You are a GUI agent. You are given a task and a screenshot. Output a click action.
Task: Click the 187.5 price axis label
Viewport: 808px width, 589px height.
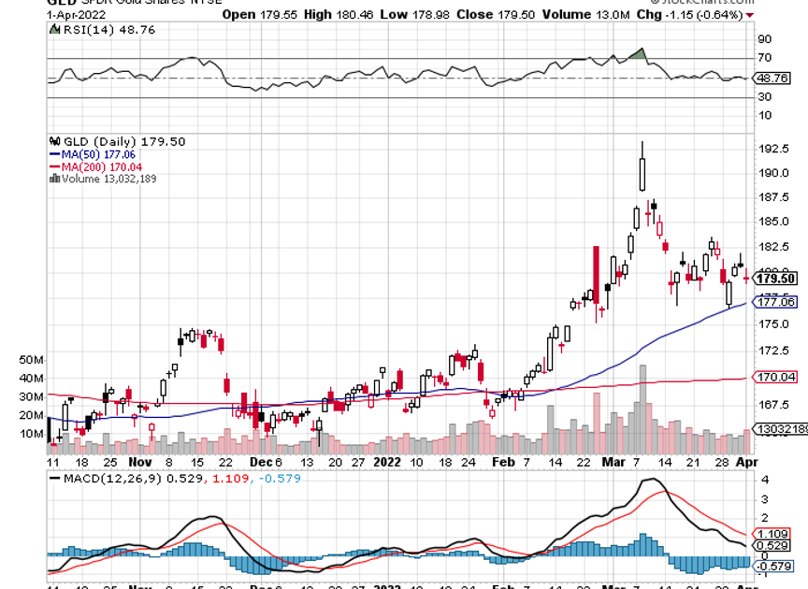(x=773, y=197)
